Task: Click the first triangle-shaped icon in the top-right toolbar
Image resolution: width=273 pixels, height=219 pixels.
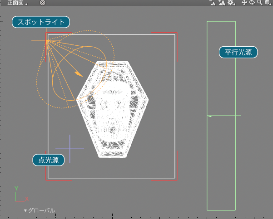Action: tap(212, 3)
